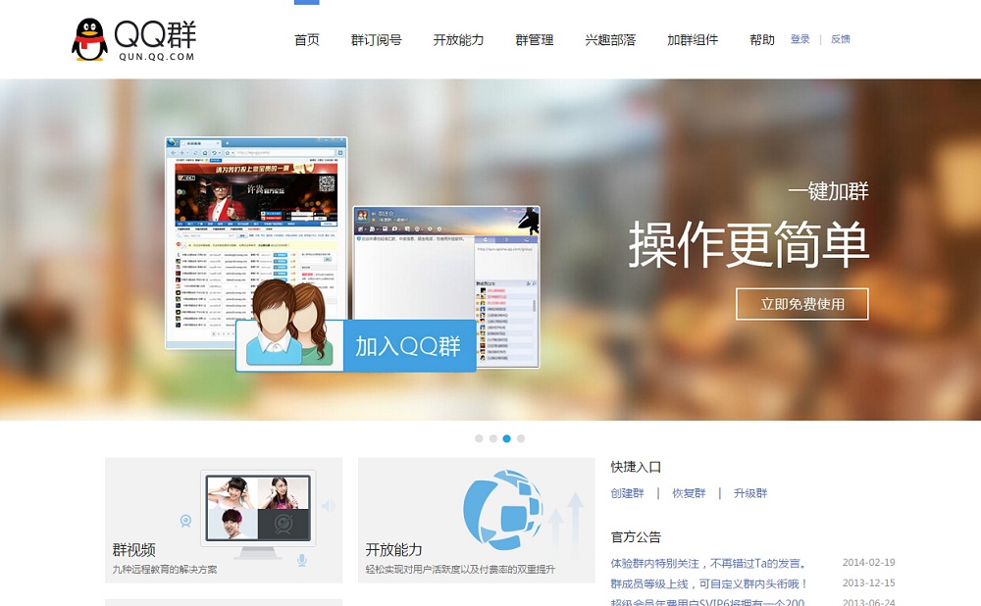Click the date 2014-02-19
981x606 pixels.
[868, 562]
